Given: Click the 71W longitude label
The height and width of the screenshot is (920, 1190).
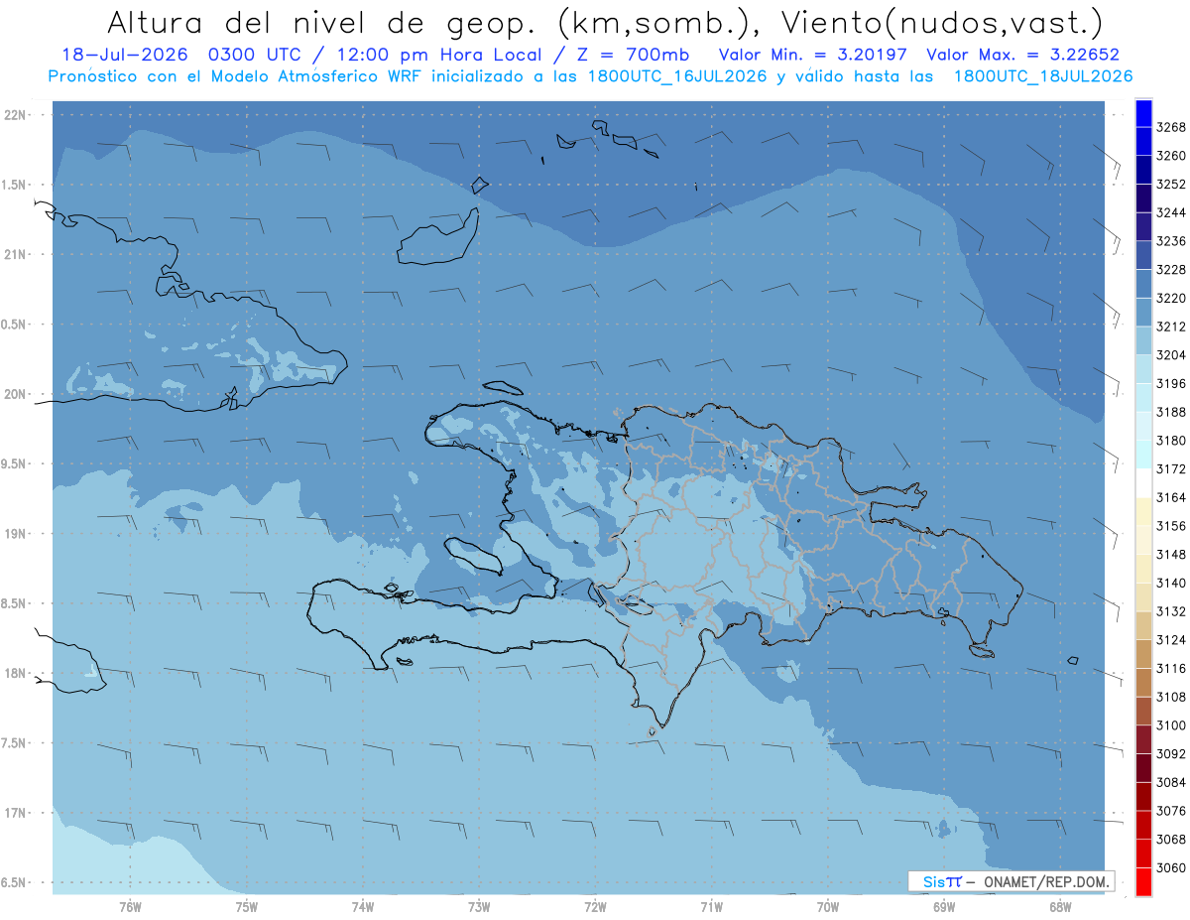Looking at the screenshot, I should 711,907.
